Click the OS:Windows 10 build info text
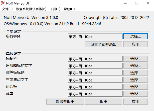 tap(52, 24)
